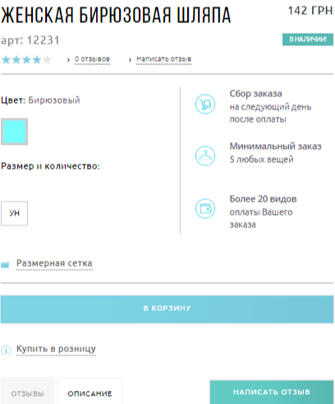The height and width of the screenshot is (404, 335).
Task: Click the order assembly cart icon
Action: click(205, 104)
